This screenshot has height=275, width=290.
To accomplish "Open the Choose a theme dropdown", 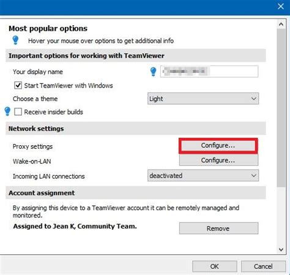I will (x=203, y=99).
